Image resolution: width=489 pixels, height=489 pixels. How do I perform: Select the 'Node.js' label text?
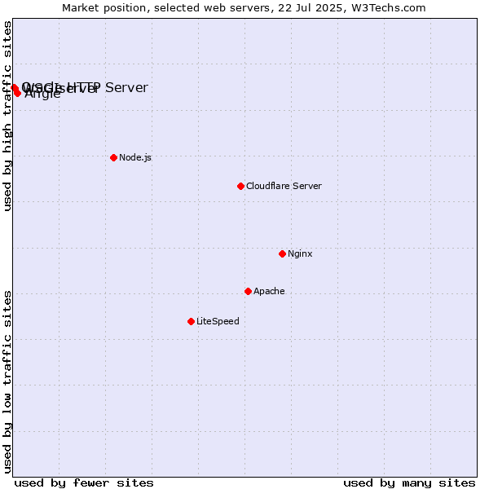(135, 157)
